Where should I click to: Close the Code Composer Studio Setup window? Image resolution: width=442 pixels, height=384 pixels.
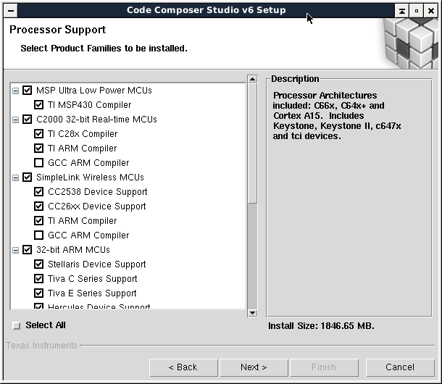click(x=430, y=11)
